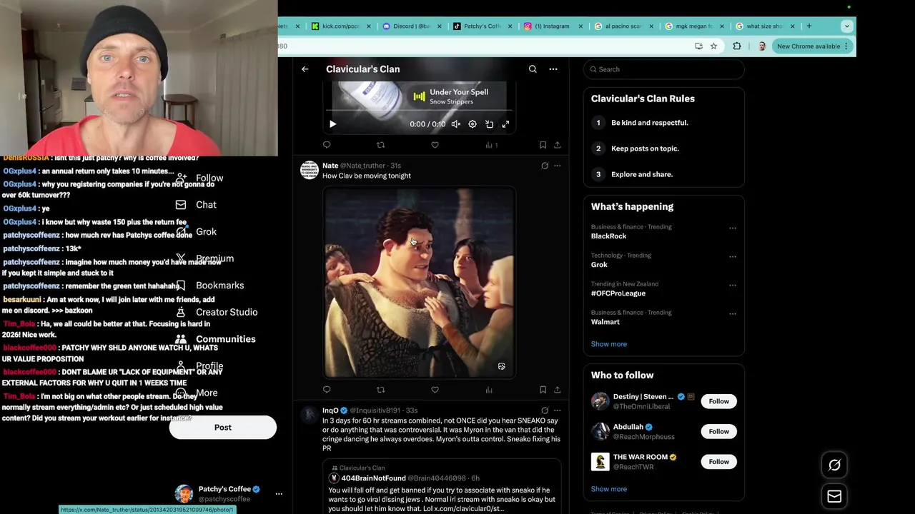The image size is (915, 514).
Task: View analytics of the video post
Action: (491, 145)
